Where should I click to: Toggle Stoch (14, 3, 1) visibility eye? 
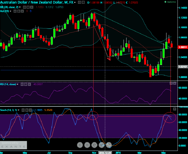coord(23,110)
